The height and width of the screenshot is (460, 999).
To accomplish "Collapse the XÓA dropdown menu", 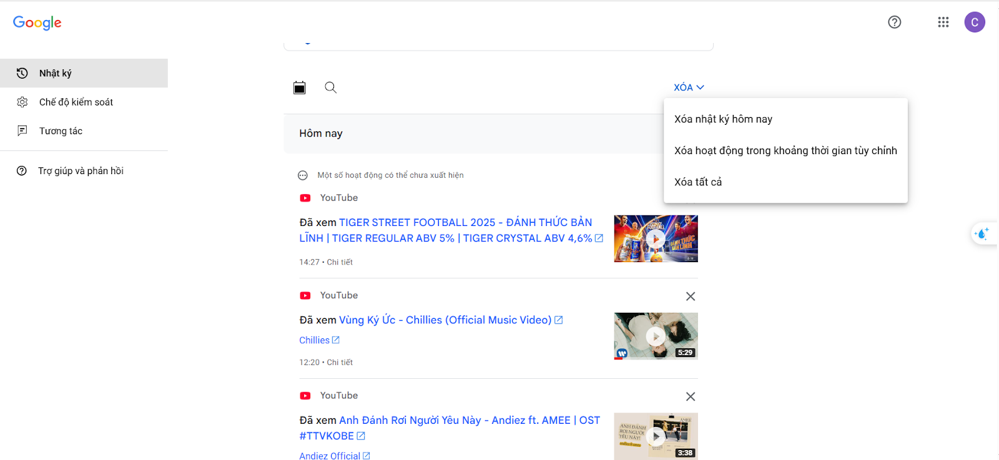I will tap(688, 87).
